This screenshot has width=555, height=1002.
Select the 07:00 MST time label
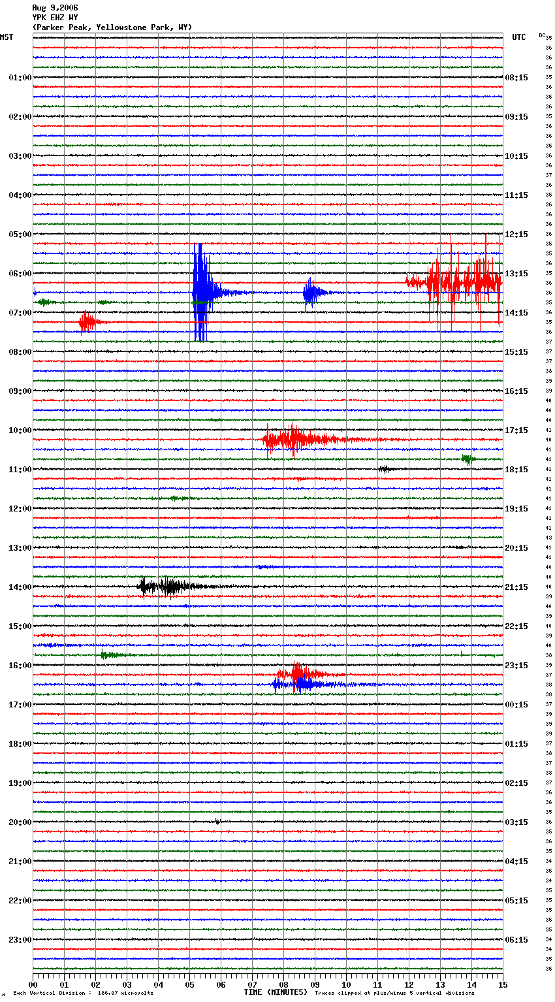(x=20, y=313)
